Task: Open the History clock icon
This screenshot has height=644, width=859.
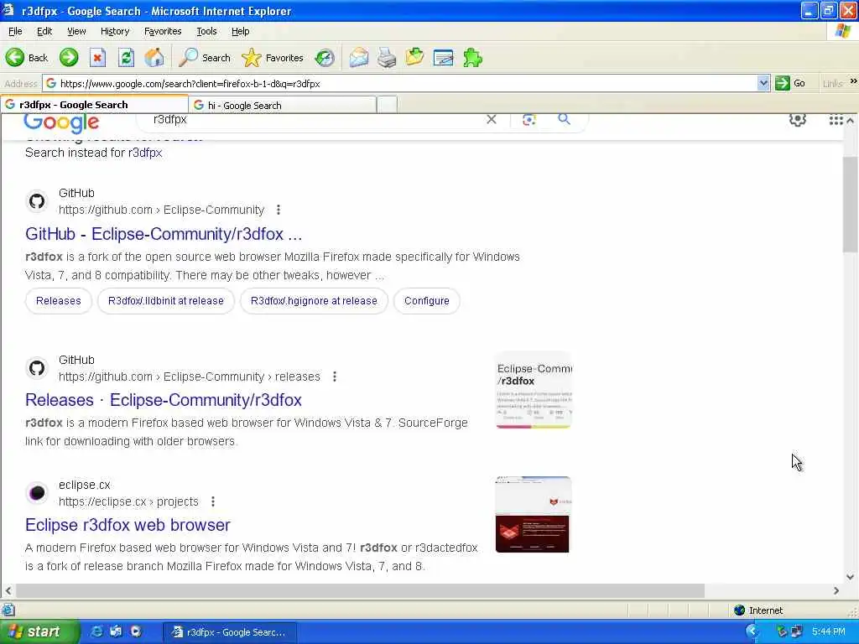Action: pos(325,58)
